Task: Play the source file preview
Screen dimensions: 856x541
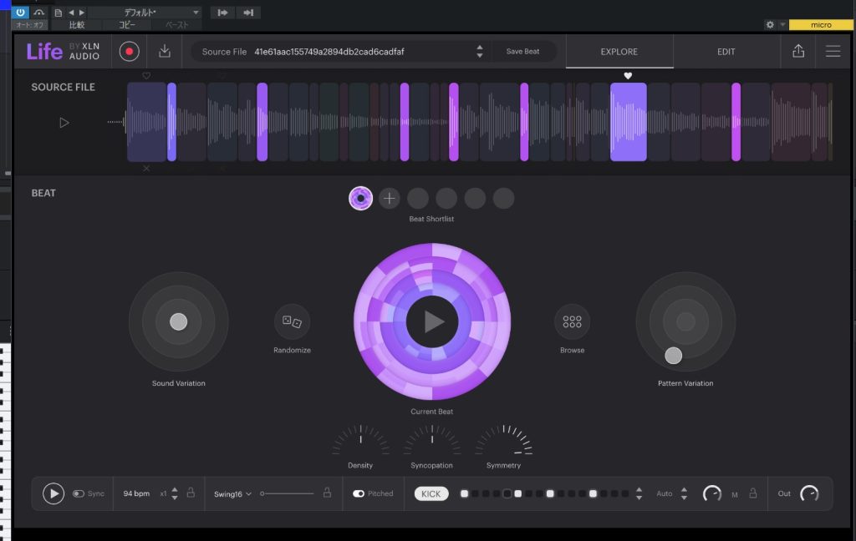Action: [x=64, y=123]
